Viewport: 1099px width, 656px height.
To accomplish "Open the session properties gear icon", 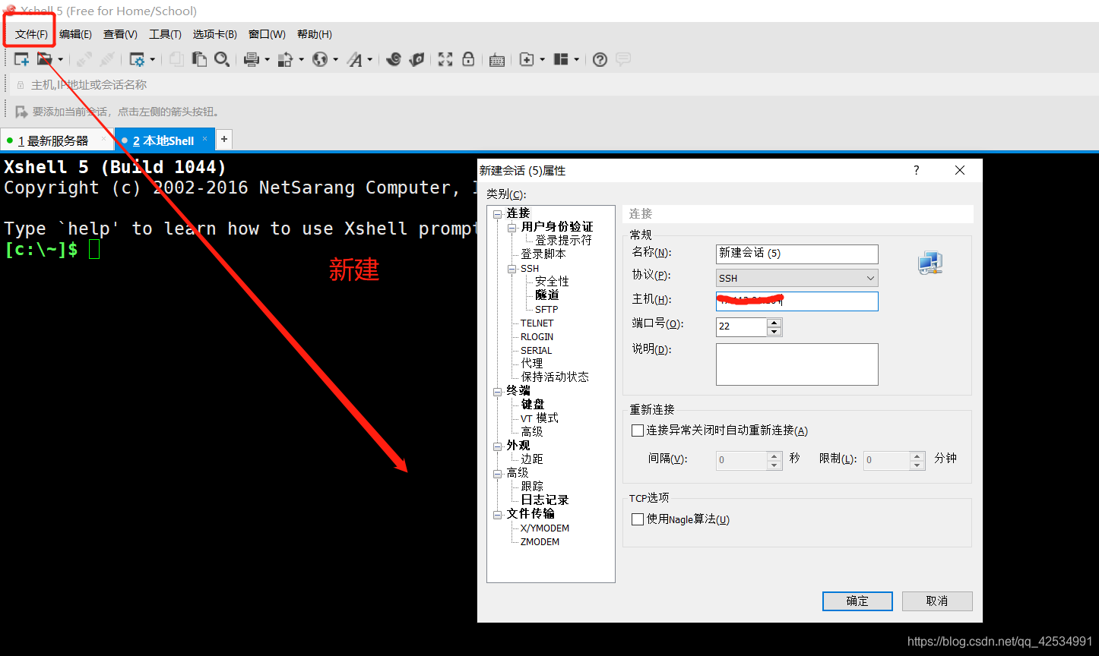I will click(138, 59).
